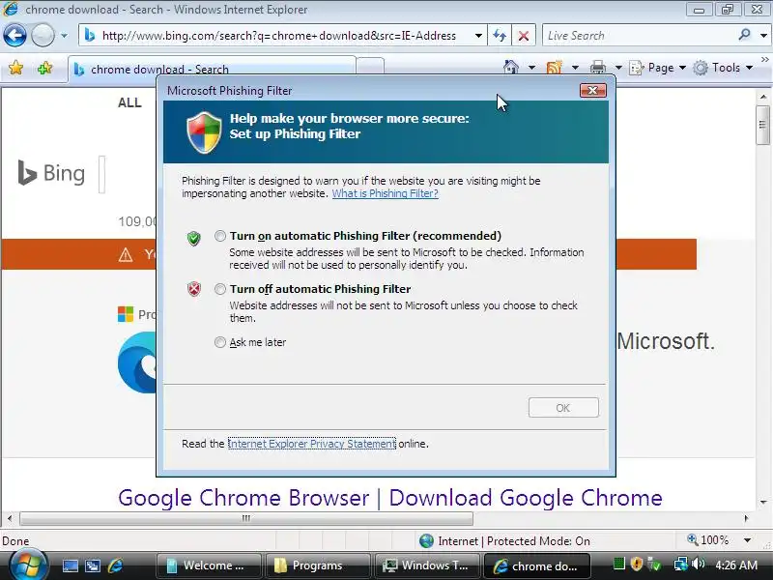Expand the address bar history dropdown
Image resolution: width=773 pixels, height=580 pixels.
478,36
